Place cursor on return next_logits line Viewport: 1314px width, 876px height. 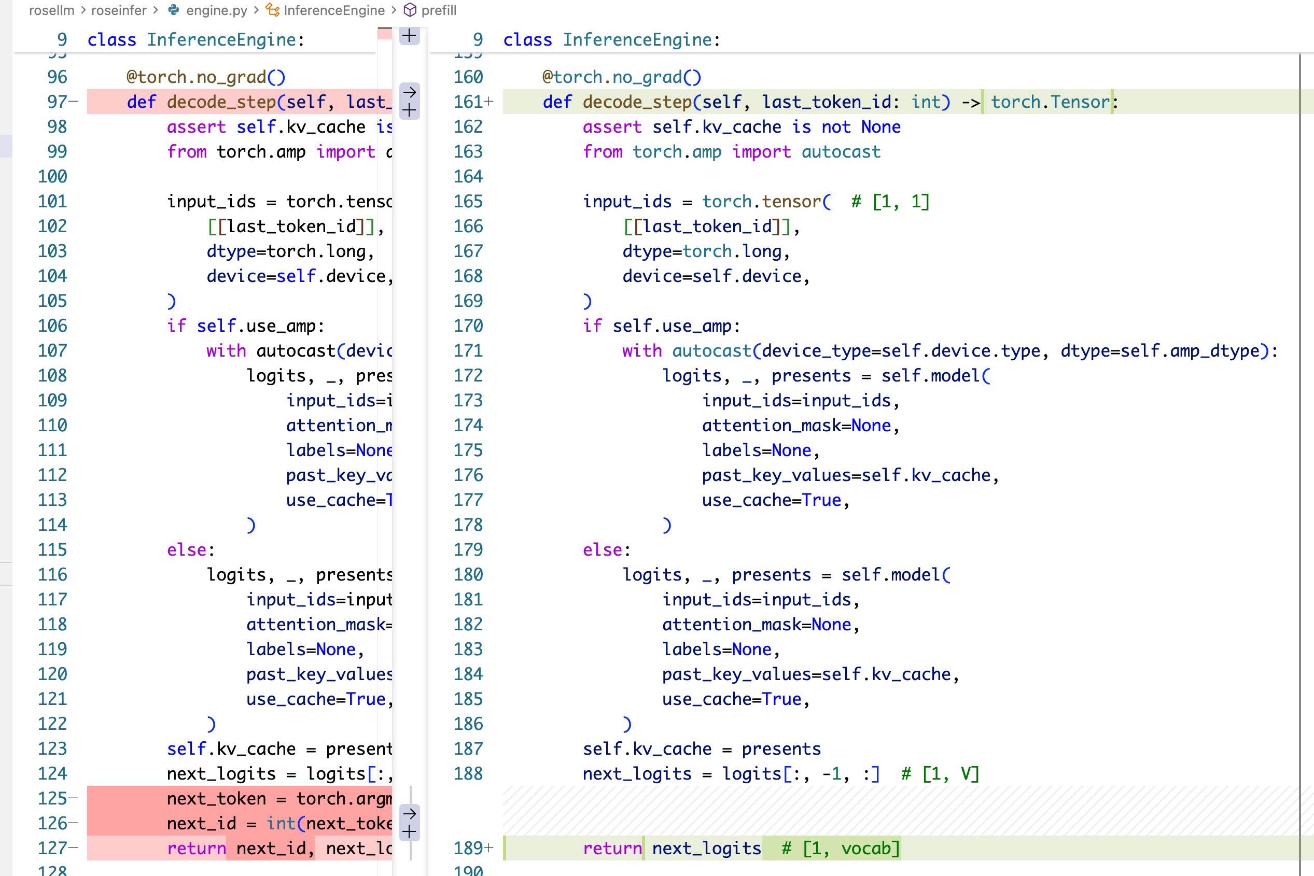point(706,848)
